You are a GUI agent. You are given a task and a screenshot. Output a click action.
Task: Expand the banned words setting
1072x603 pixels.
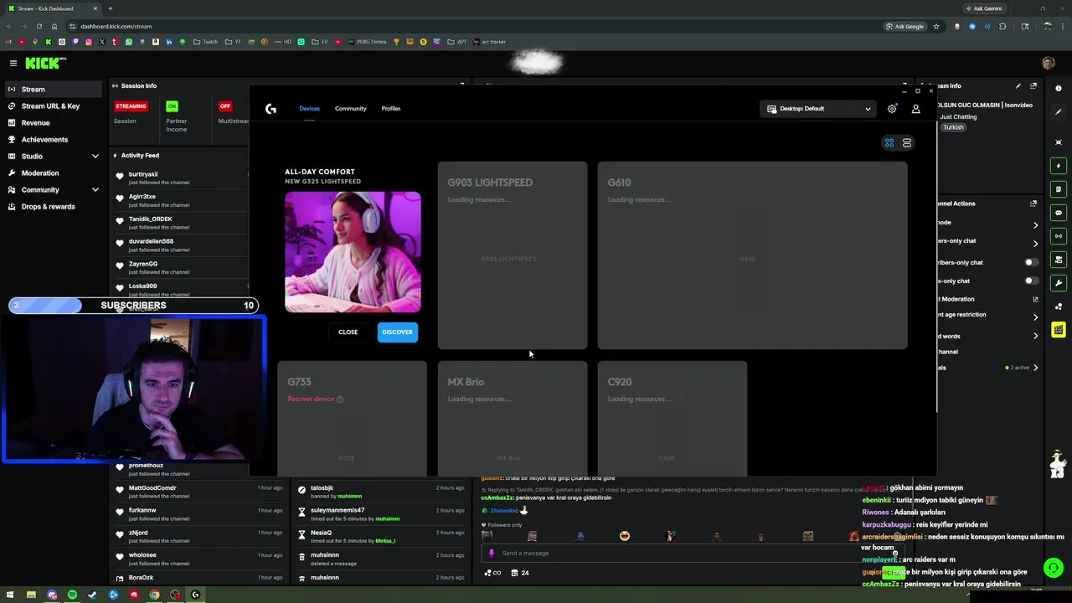[x=1035, y=336]
